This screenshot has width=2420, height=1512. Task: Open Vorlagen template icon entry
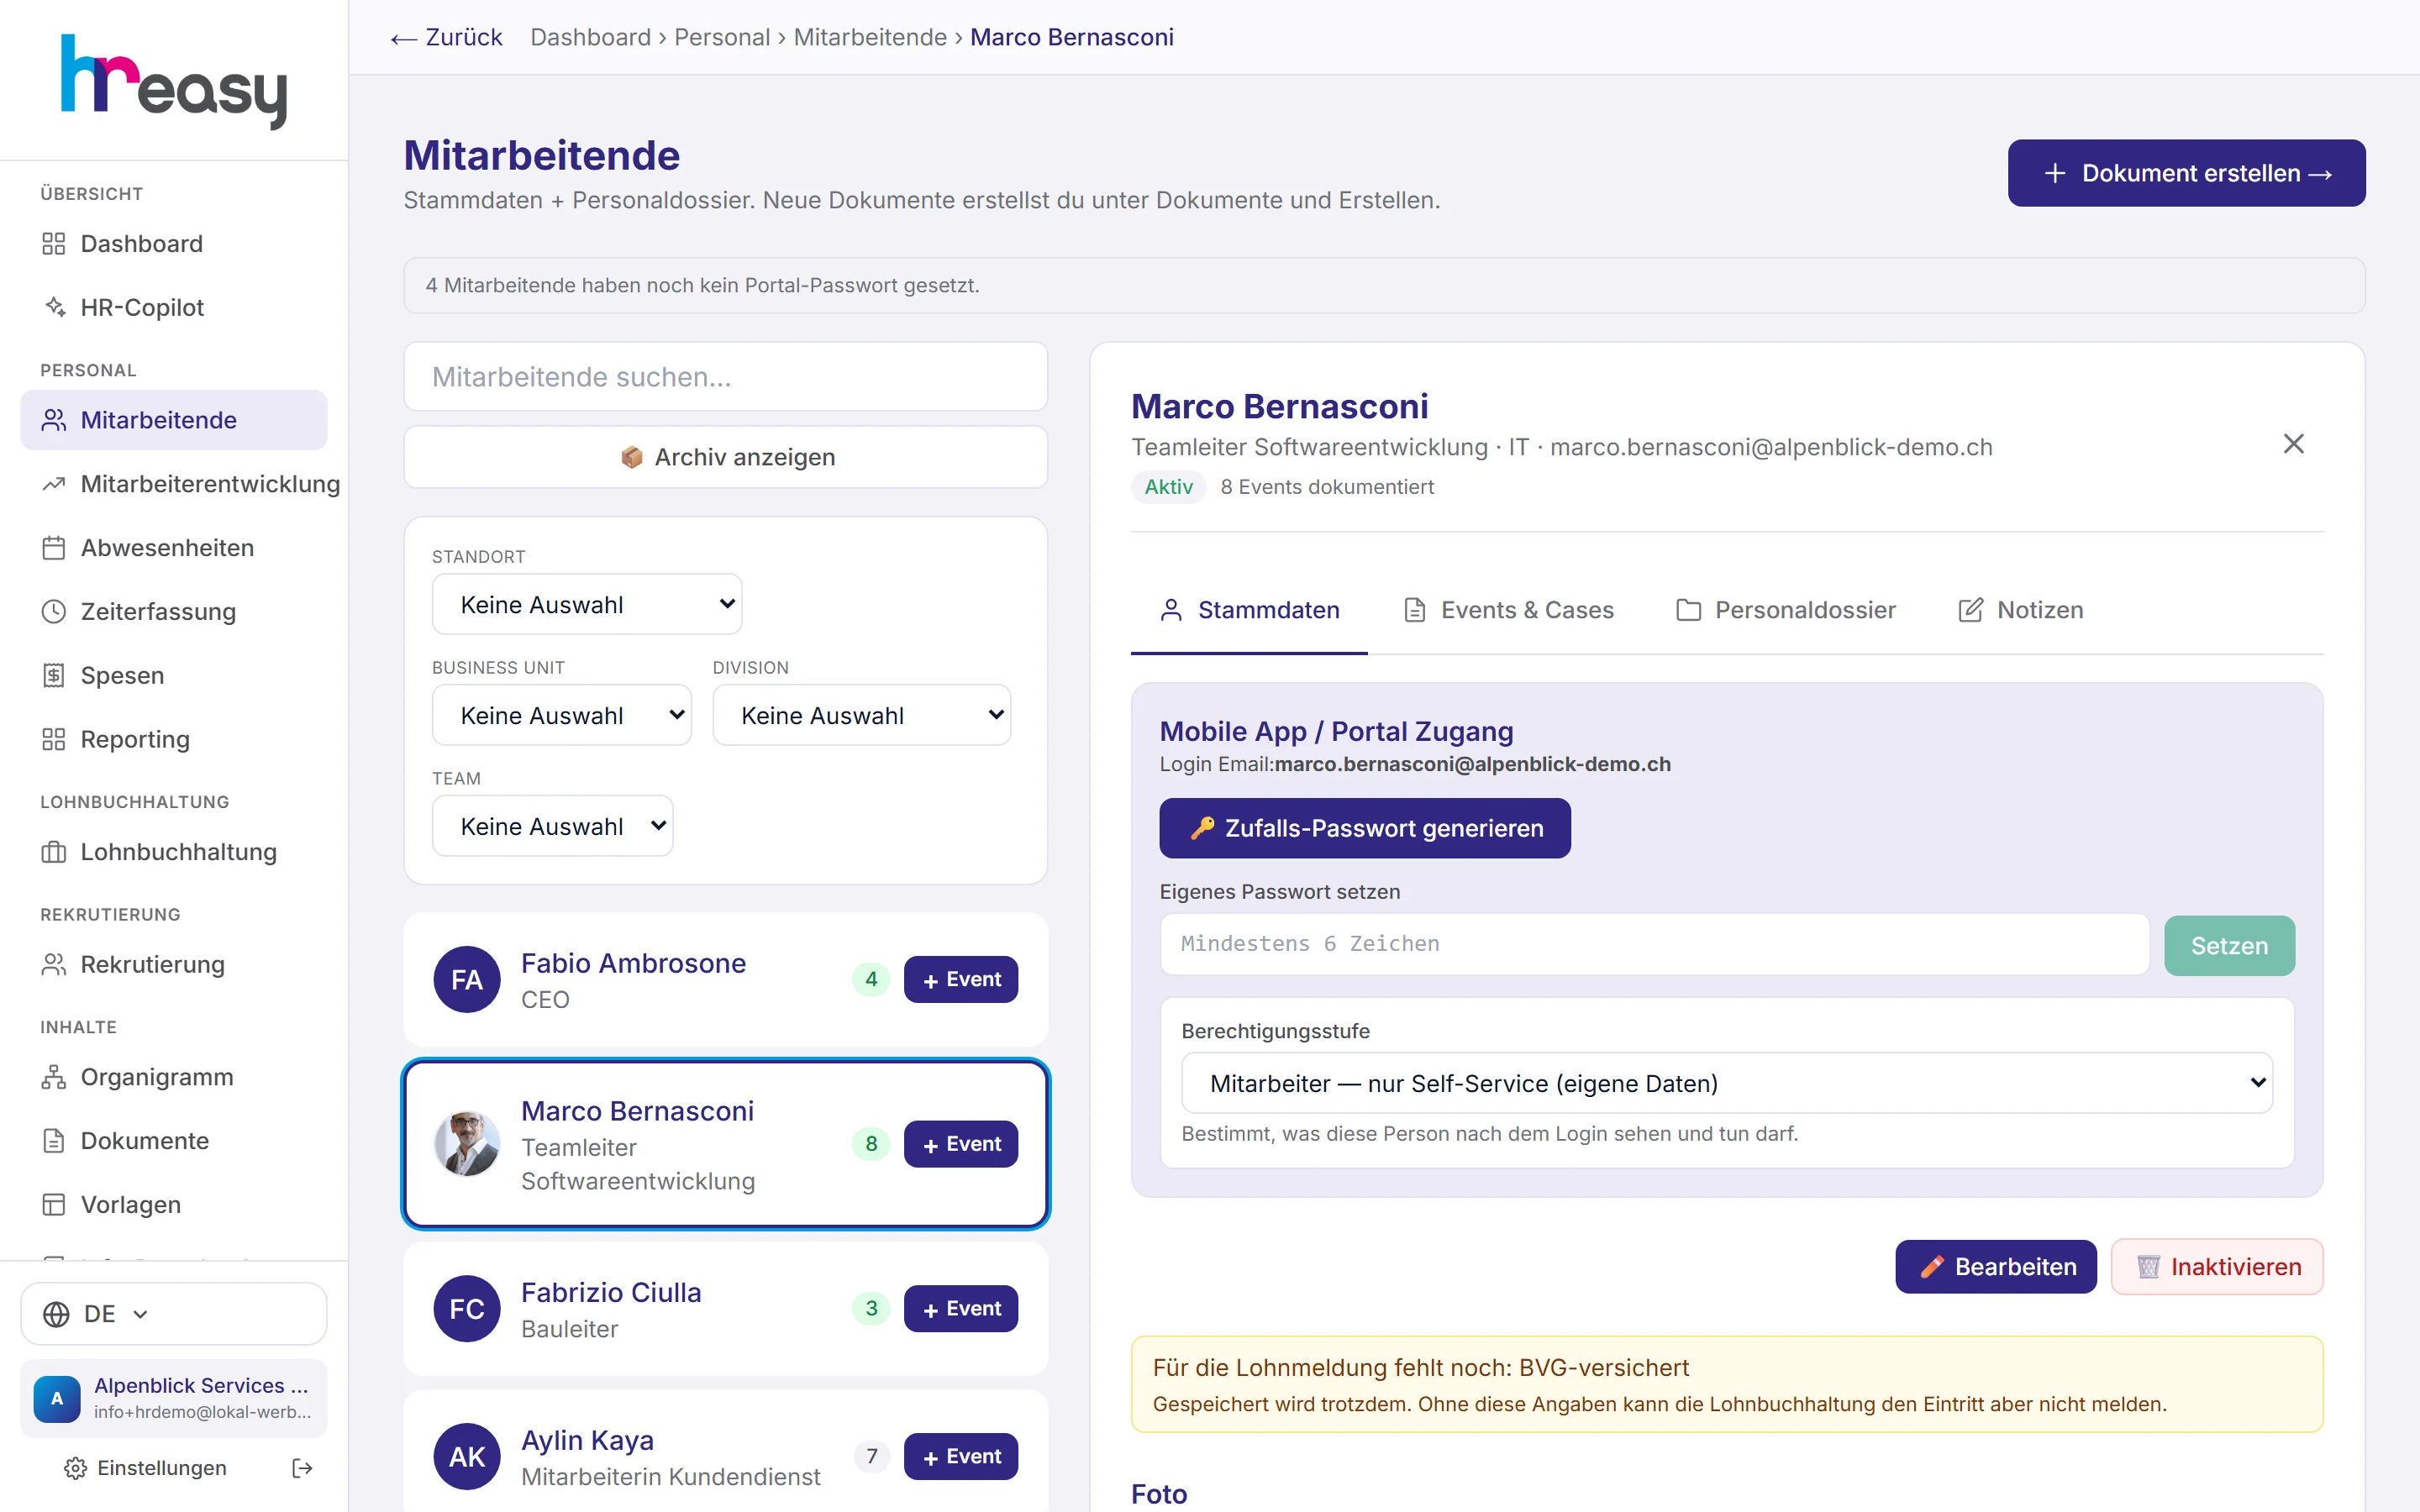(x=173, y=1204)
